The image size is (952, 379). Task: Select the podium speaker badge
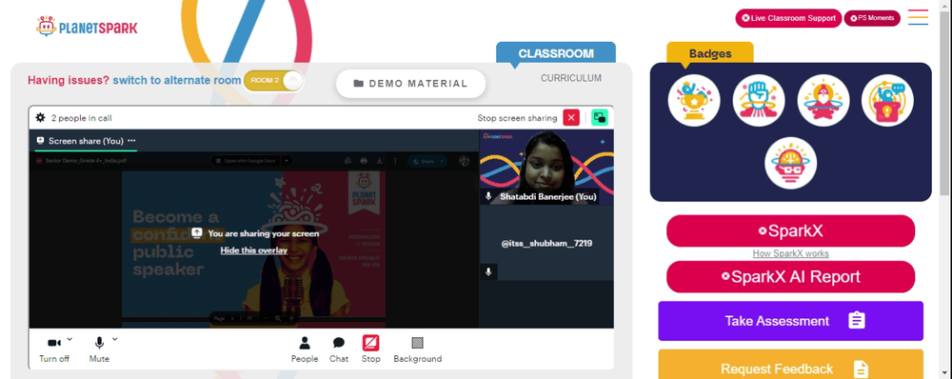(887, 100)
